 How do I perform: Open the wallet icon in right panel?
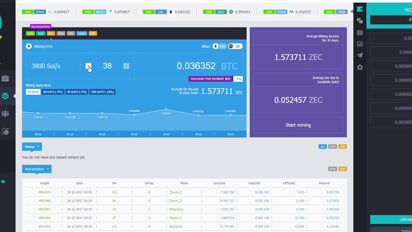360,9
